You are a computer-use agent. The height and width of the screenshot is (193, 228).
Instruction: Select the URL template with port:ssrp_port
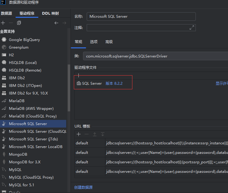[x=151, y=162]
